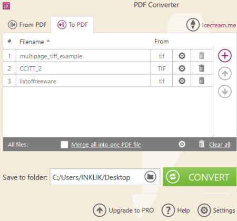This screenshot has height=221, width=237.
Task: Open settings gear for listoffreeware file
Action: 182,81
